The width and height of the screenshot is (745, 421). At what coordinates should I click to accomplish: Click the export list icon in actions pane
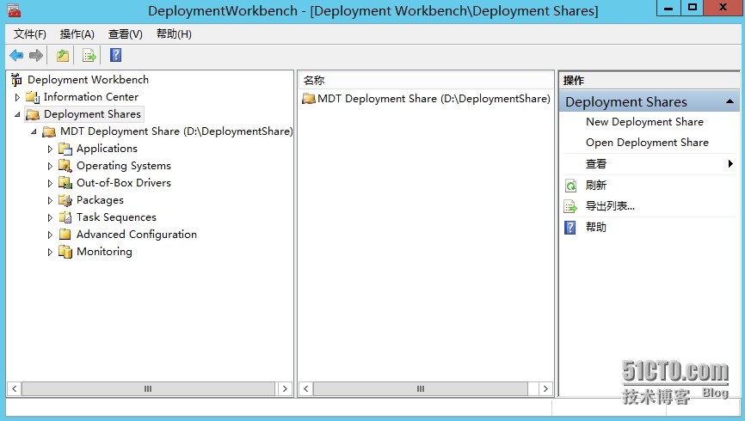(x=570, y=206)
